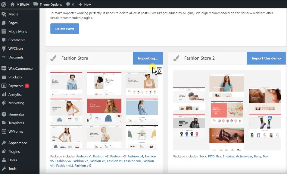Open the Fashion v1 package link
This screenshot has width=287, height=174.
[84, 156]
